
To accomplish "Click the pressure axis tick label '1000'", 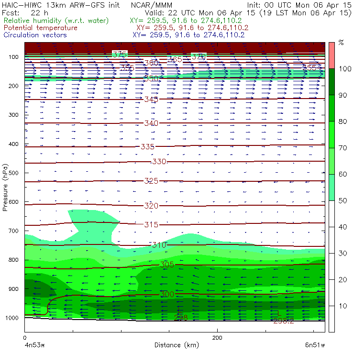I will coord(12,318).
